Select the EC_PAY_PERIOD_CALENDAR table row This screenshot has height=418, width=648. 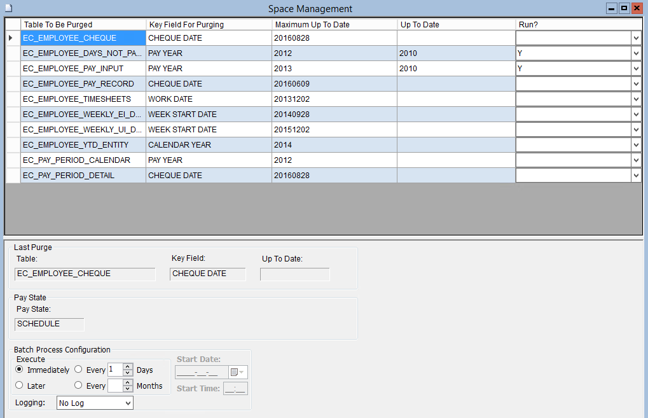(x=83, y=160)
